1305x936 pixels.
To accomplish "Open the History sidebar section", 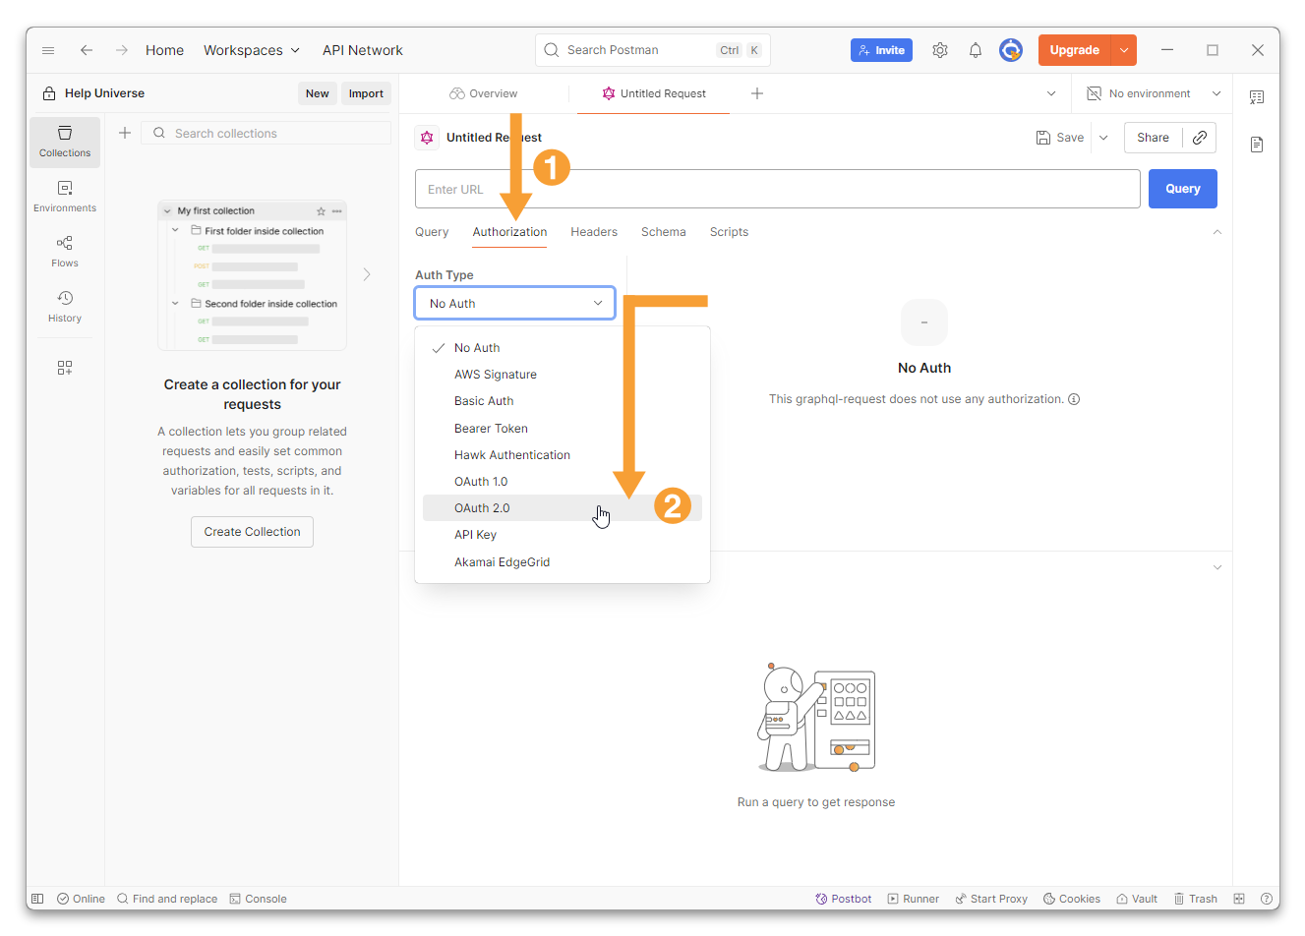I will [65, 307].
